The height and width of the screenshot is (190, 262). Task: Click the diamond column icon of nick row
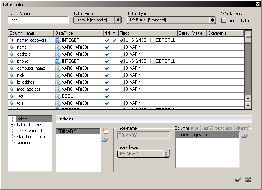pyautogui.click(x=12, y=75)
